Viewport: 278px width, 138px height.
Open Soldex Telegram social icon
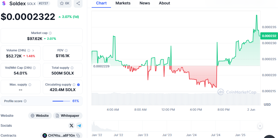point(79,126)
